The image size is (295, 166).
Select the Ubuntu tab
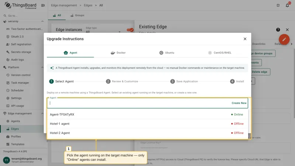167,53
